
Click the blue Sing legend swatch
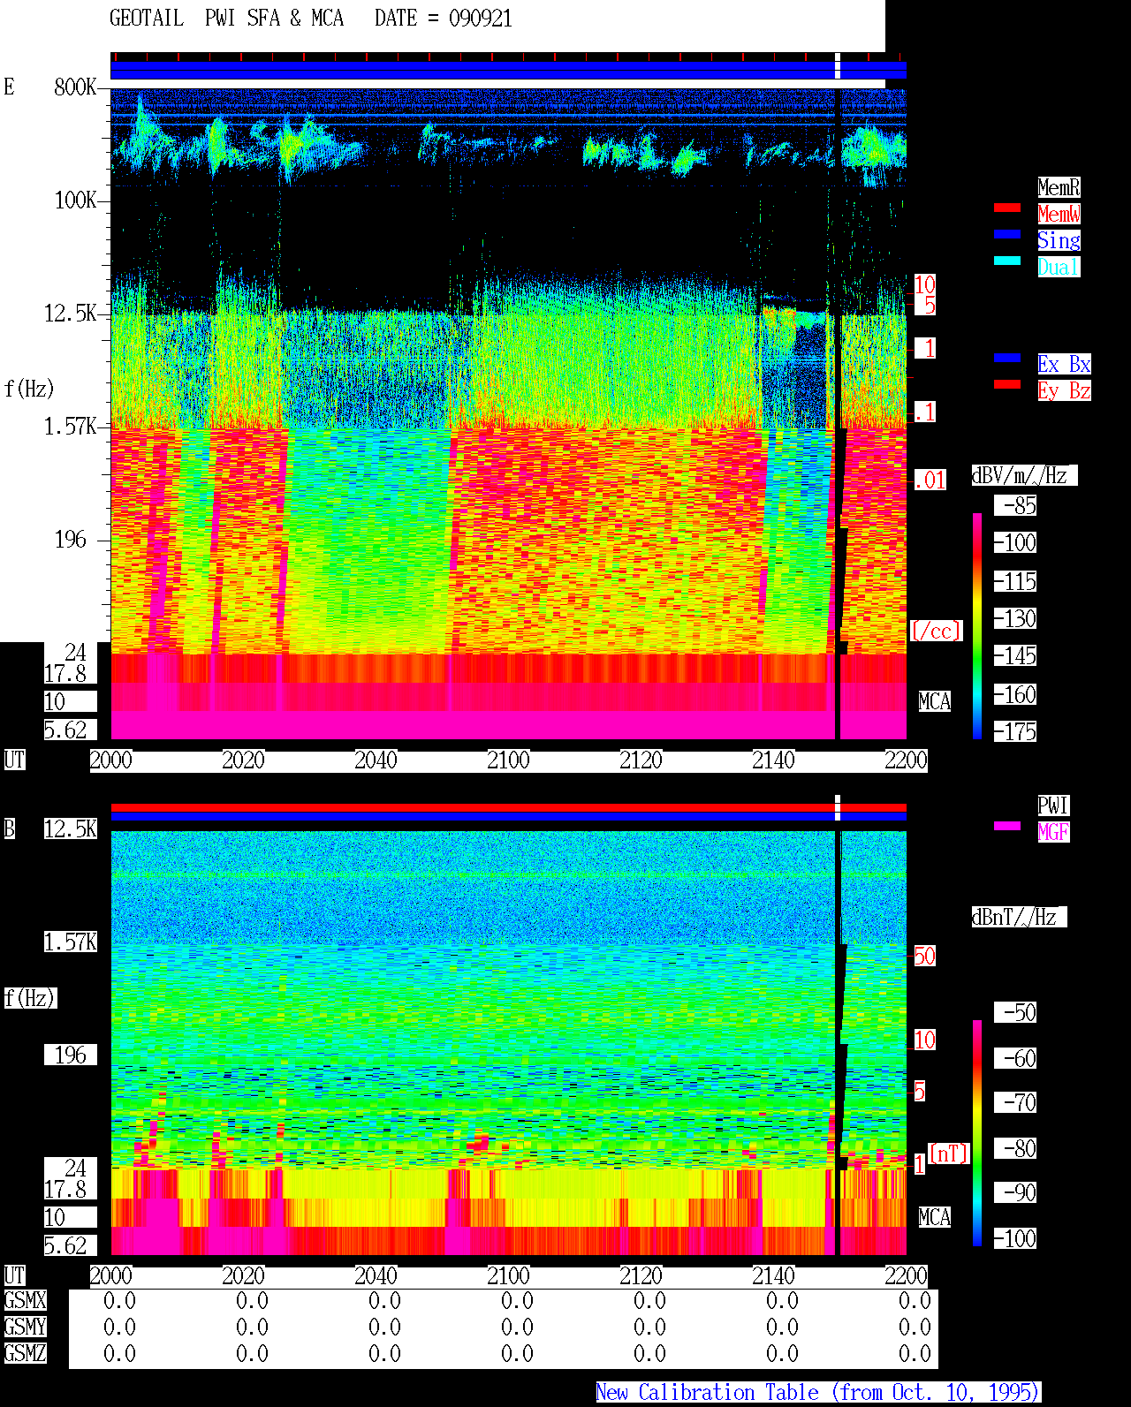click(1007, 234)
